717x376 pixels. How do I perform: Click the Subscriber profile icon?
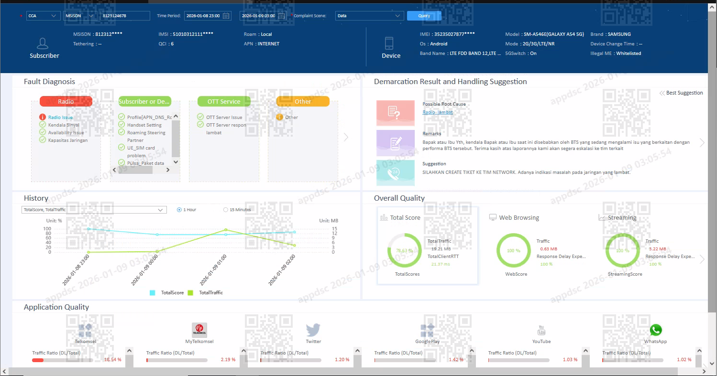43,43
